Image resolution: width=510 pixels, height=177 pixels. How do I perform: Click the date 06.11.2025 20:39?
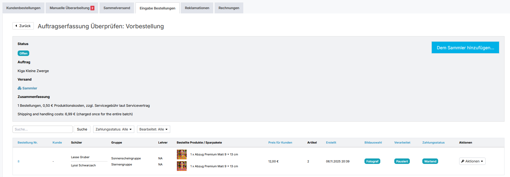pos(338,161)
